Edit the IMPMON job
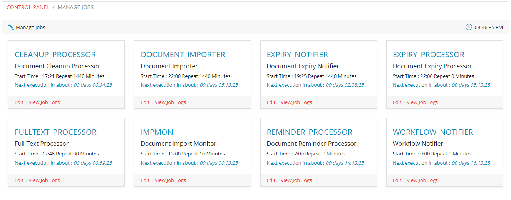Screen dimensions: 511x200 (x=145, y=180)
